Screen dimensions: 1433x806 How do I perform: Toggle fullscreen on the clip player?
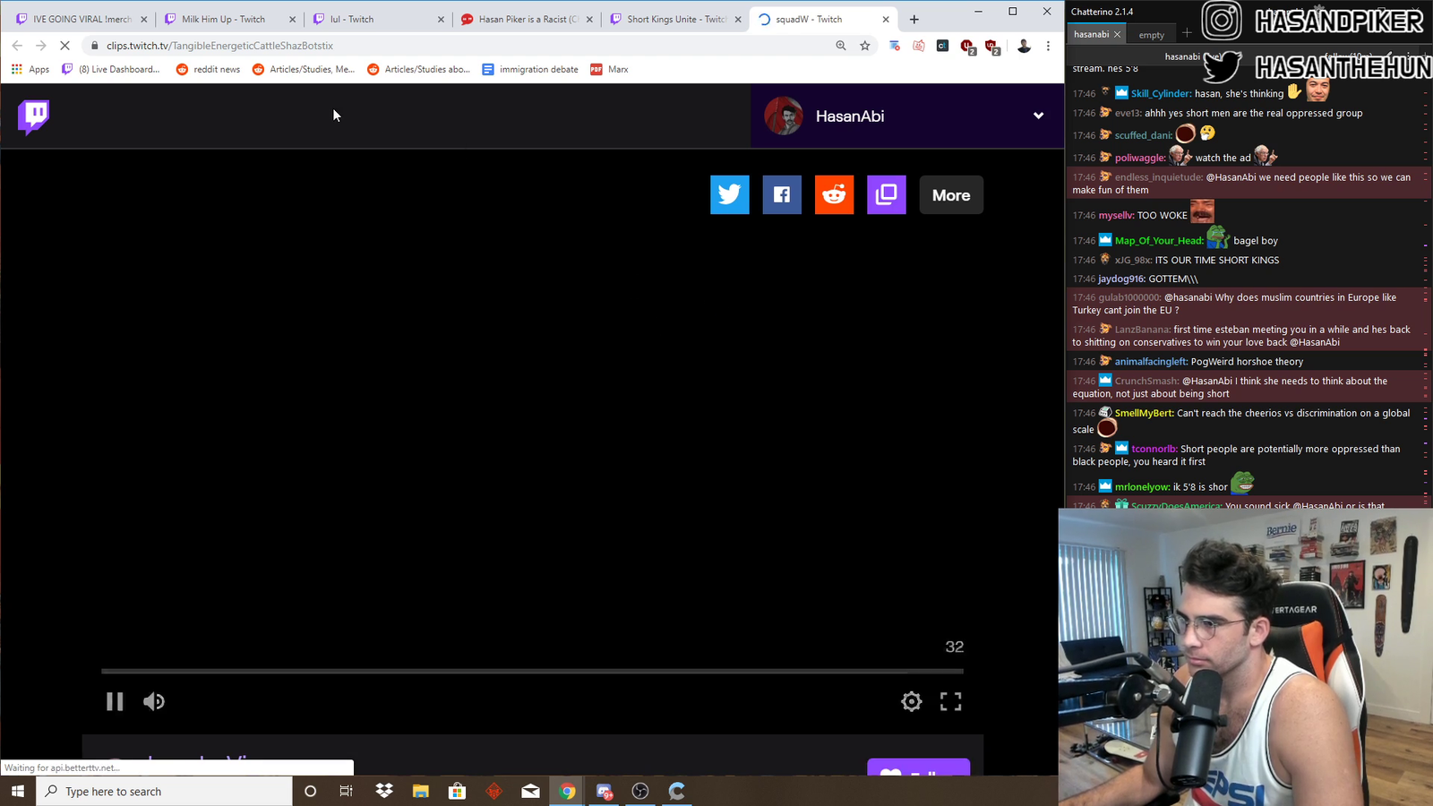pos(951,701)
